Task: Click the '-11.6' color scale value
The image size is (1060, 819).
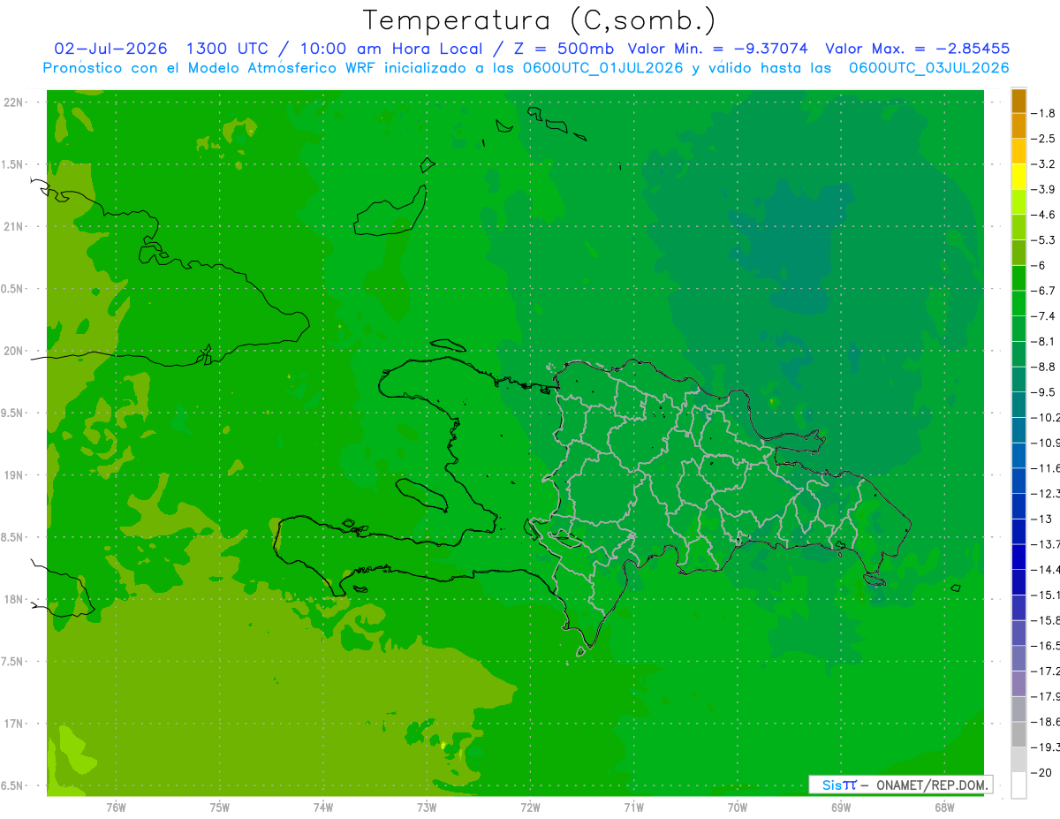Action: point(1046,468)
